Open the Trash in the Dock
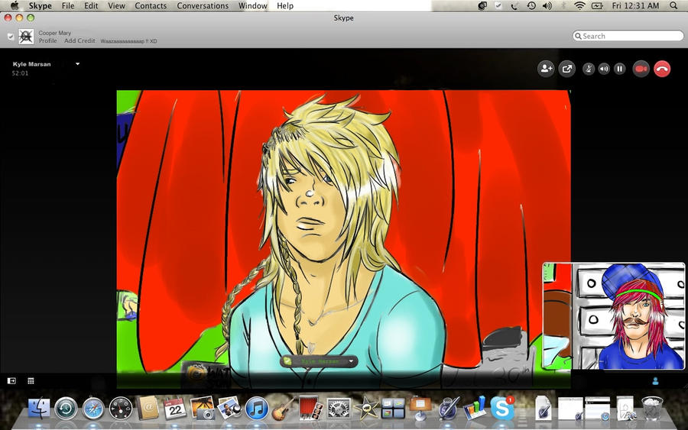688x430 pixels. coord(652,408)
